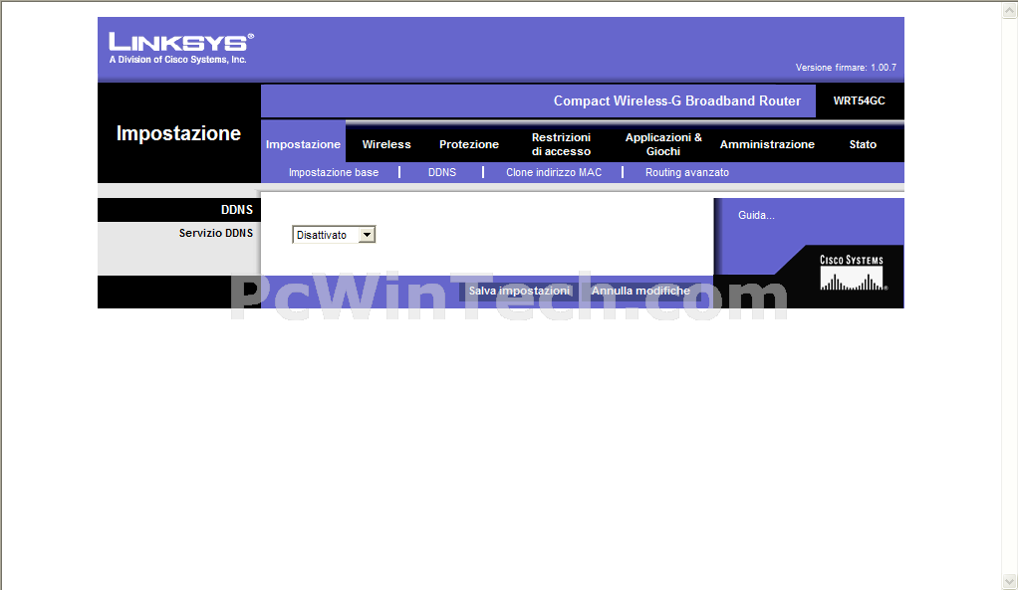Screen dimensions: 1018x590
Task: Select Applicazioni & Giochi tab
Action: [x=663, y=144]
